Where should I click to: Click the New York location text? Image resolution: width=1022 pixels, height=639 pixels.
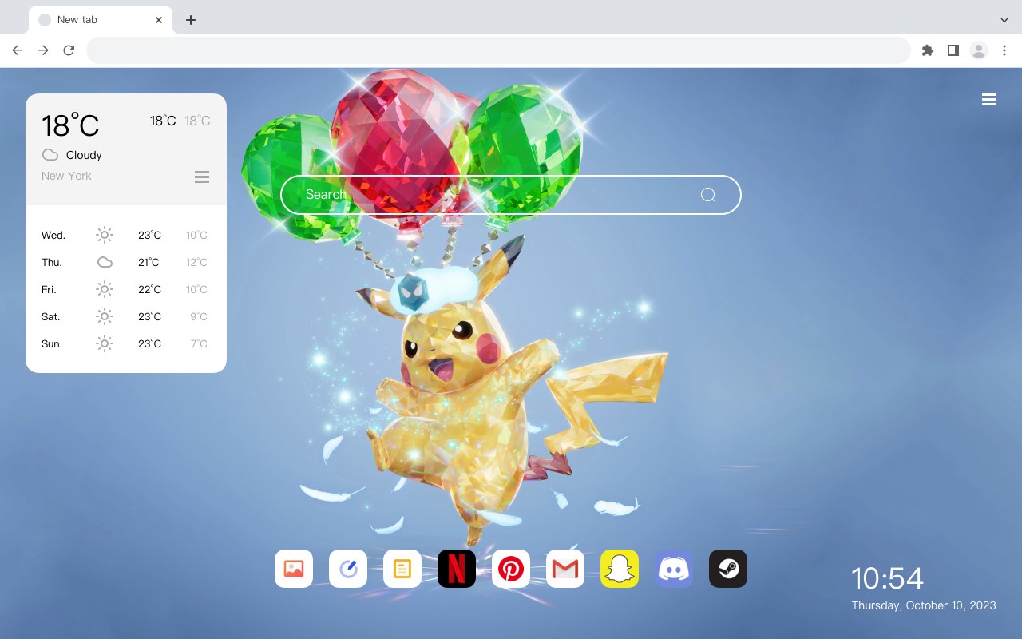[66, 176]
